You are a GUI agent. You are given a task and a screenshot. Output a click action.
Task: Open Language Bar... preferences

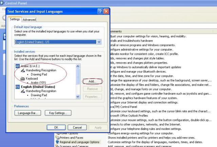coord(28,113)
